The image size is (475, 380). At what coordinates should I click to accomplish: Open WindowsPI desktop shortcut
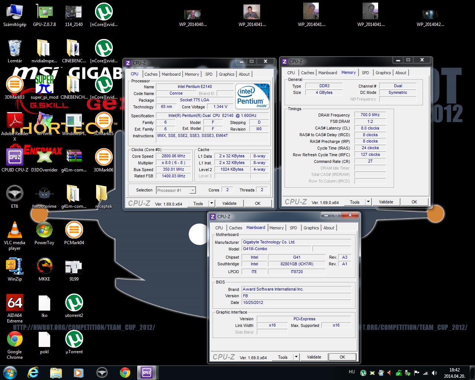click(x=74, y=124)
